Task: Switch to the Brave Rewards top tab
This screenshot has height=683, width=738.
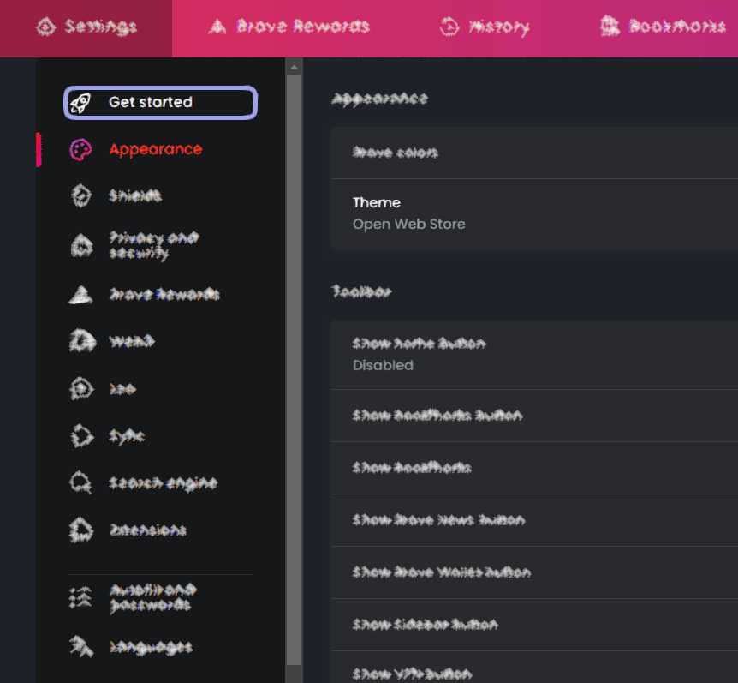Action: [x=289, y=27]
